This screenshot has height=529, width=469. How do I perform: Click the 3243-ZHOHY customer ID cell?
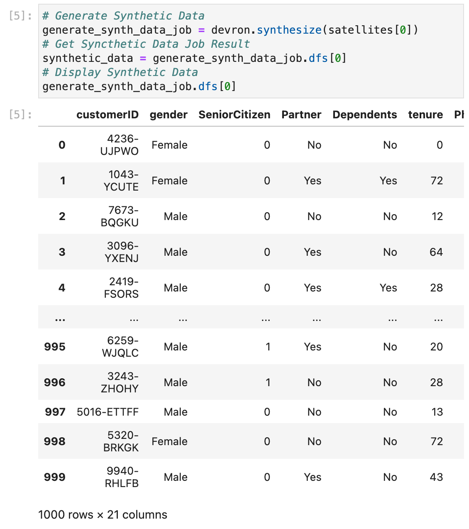[x=120, y=382]
